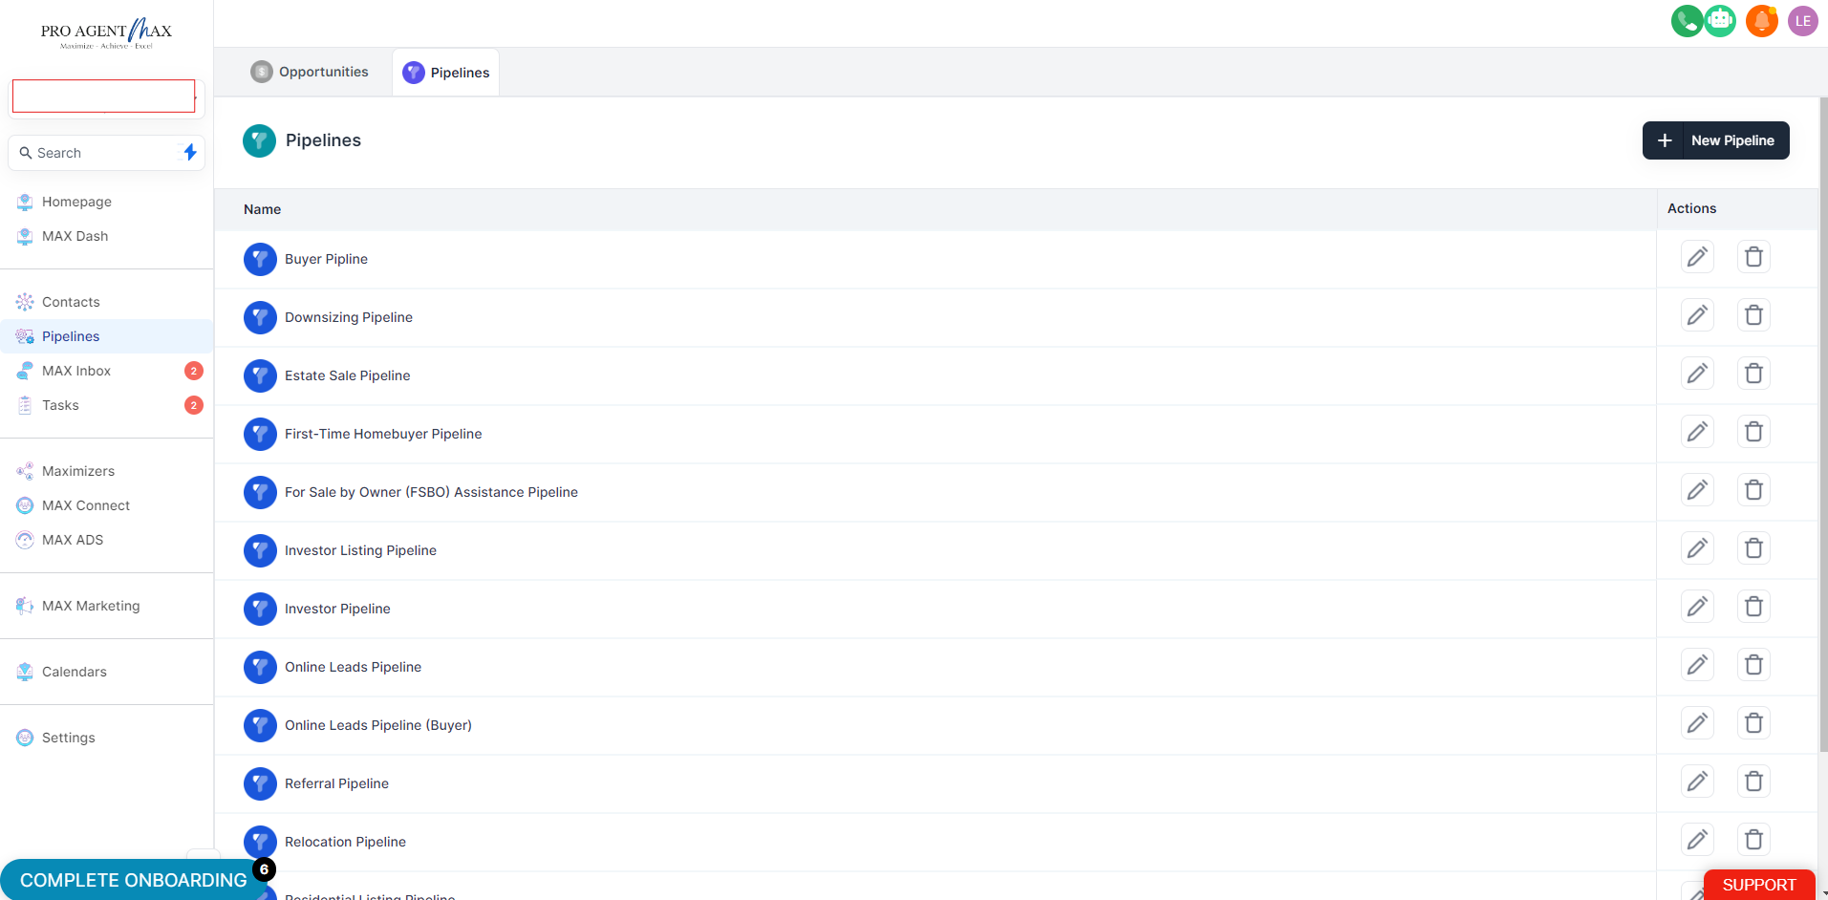Delete the Online Leads Pipeline
This screenshot has height=900, width=1828.
tap(1753, 665)
